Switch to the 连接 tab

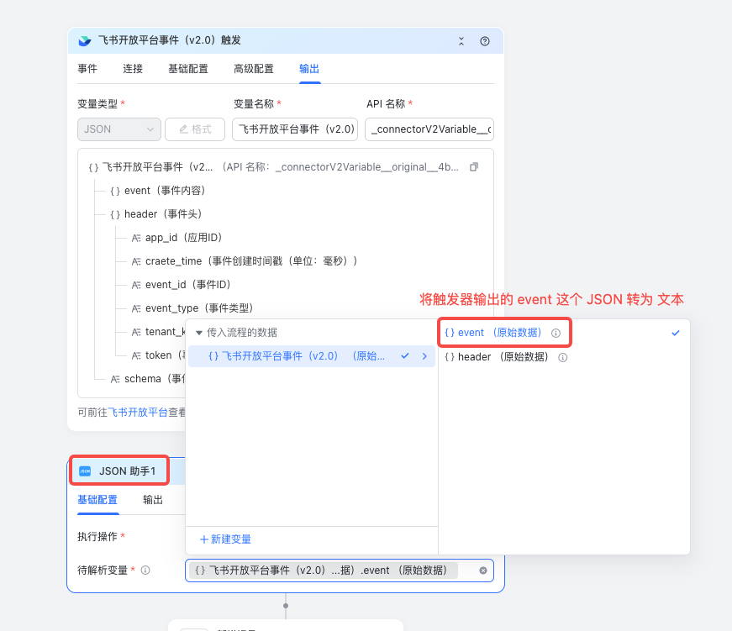pos(133,69)
